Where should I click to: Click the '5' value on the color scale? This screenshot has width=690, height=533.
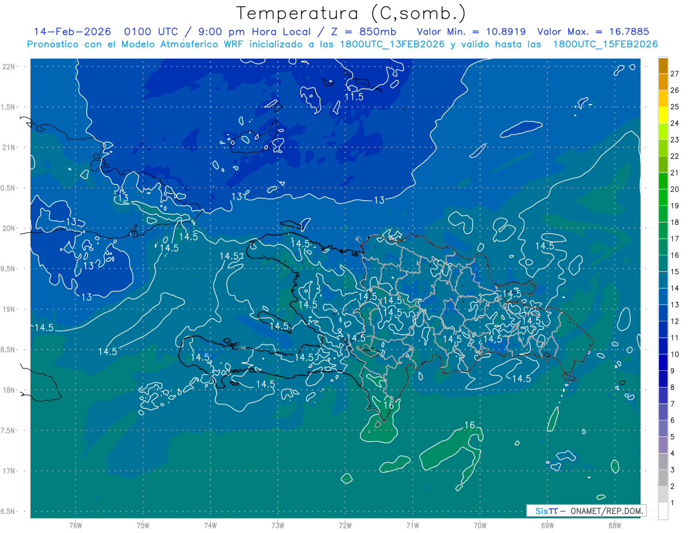point(673,437)
